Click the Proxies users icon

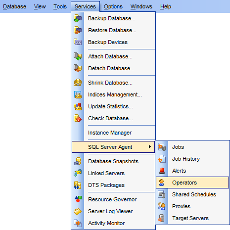[x=162, y=206]
